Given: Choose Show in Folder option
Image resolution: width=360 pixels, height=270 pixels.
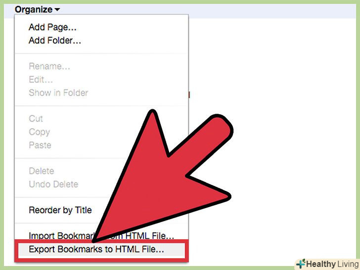Looking at the screenshot, I should [58, 93].
